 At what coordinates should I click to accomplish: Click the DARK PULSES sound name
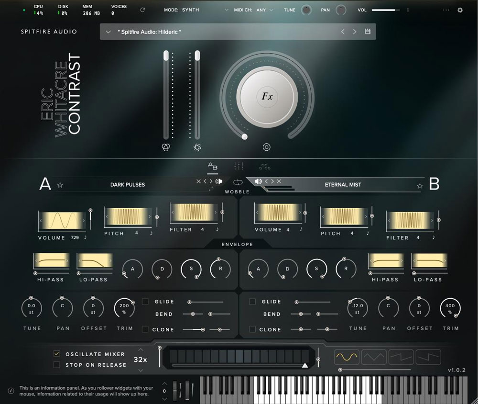(128, 185)
